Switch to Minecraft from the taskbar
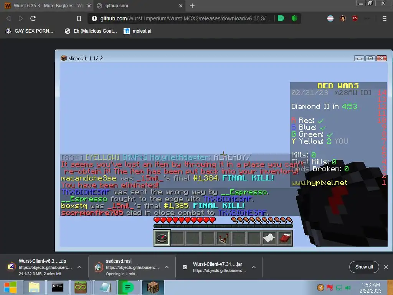393x295 pixels. (153, 287)
